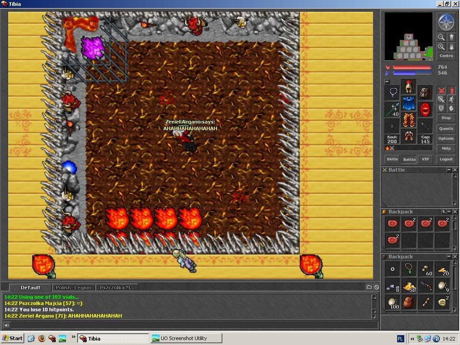Move minimap one floor up
The height and width of the screenshot is (345, 460).
[x=451, y=37]
